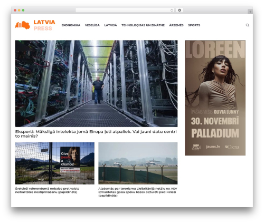The image size is (264, 223).
Task: Click the Latvia Press orange map logo
Action: click(23, 25)
